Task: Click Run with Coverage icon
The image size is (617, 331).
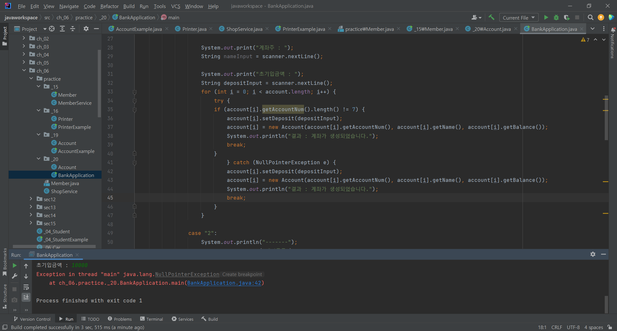Action: point(567,17)
